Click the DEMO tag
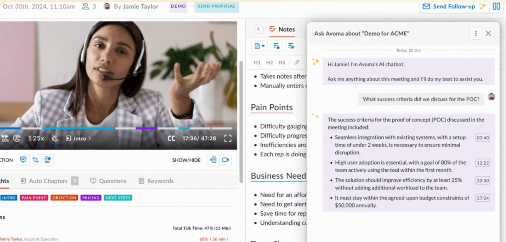Viewport: 506px width, 242px height. tap(178, 6)
